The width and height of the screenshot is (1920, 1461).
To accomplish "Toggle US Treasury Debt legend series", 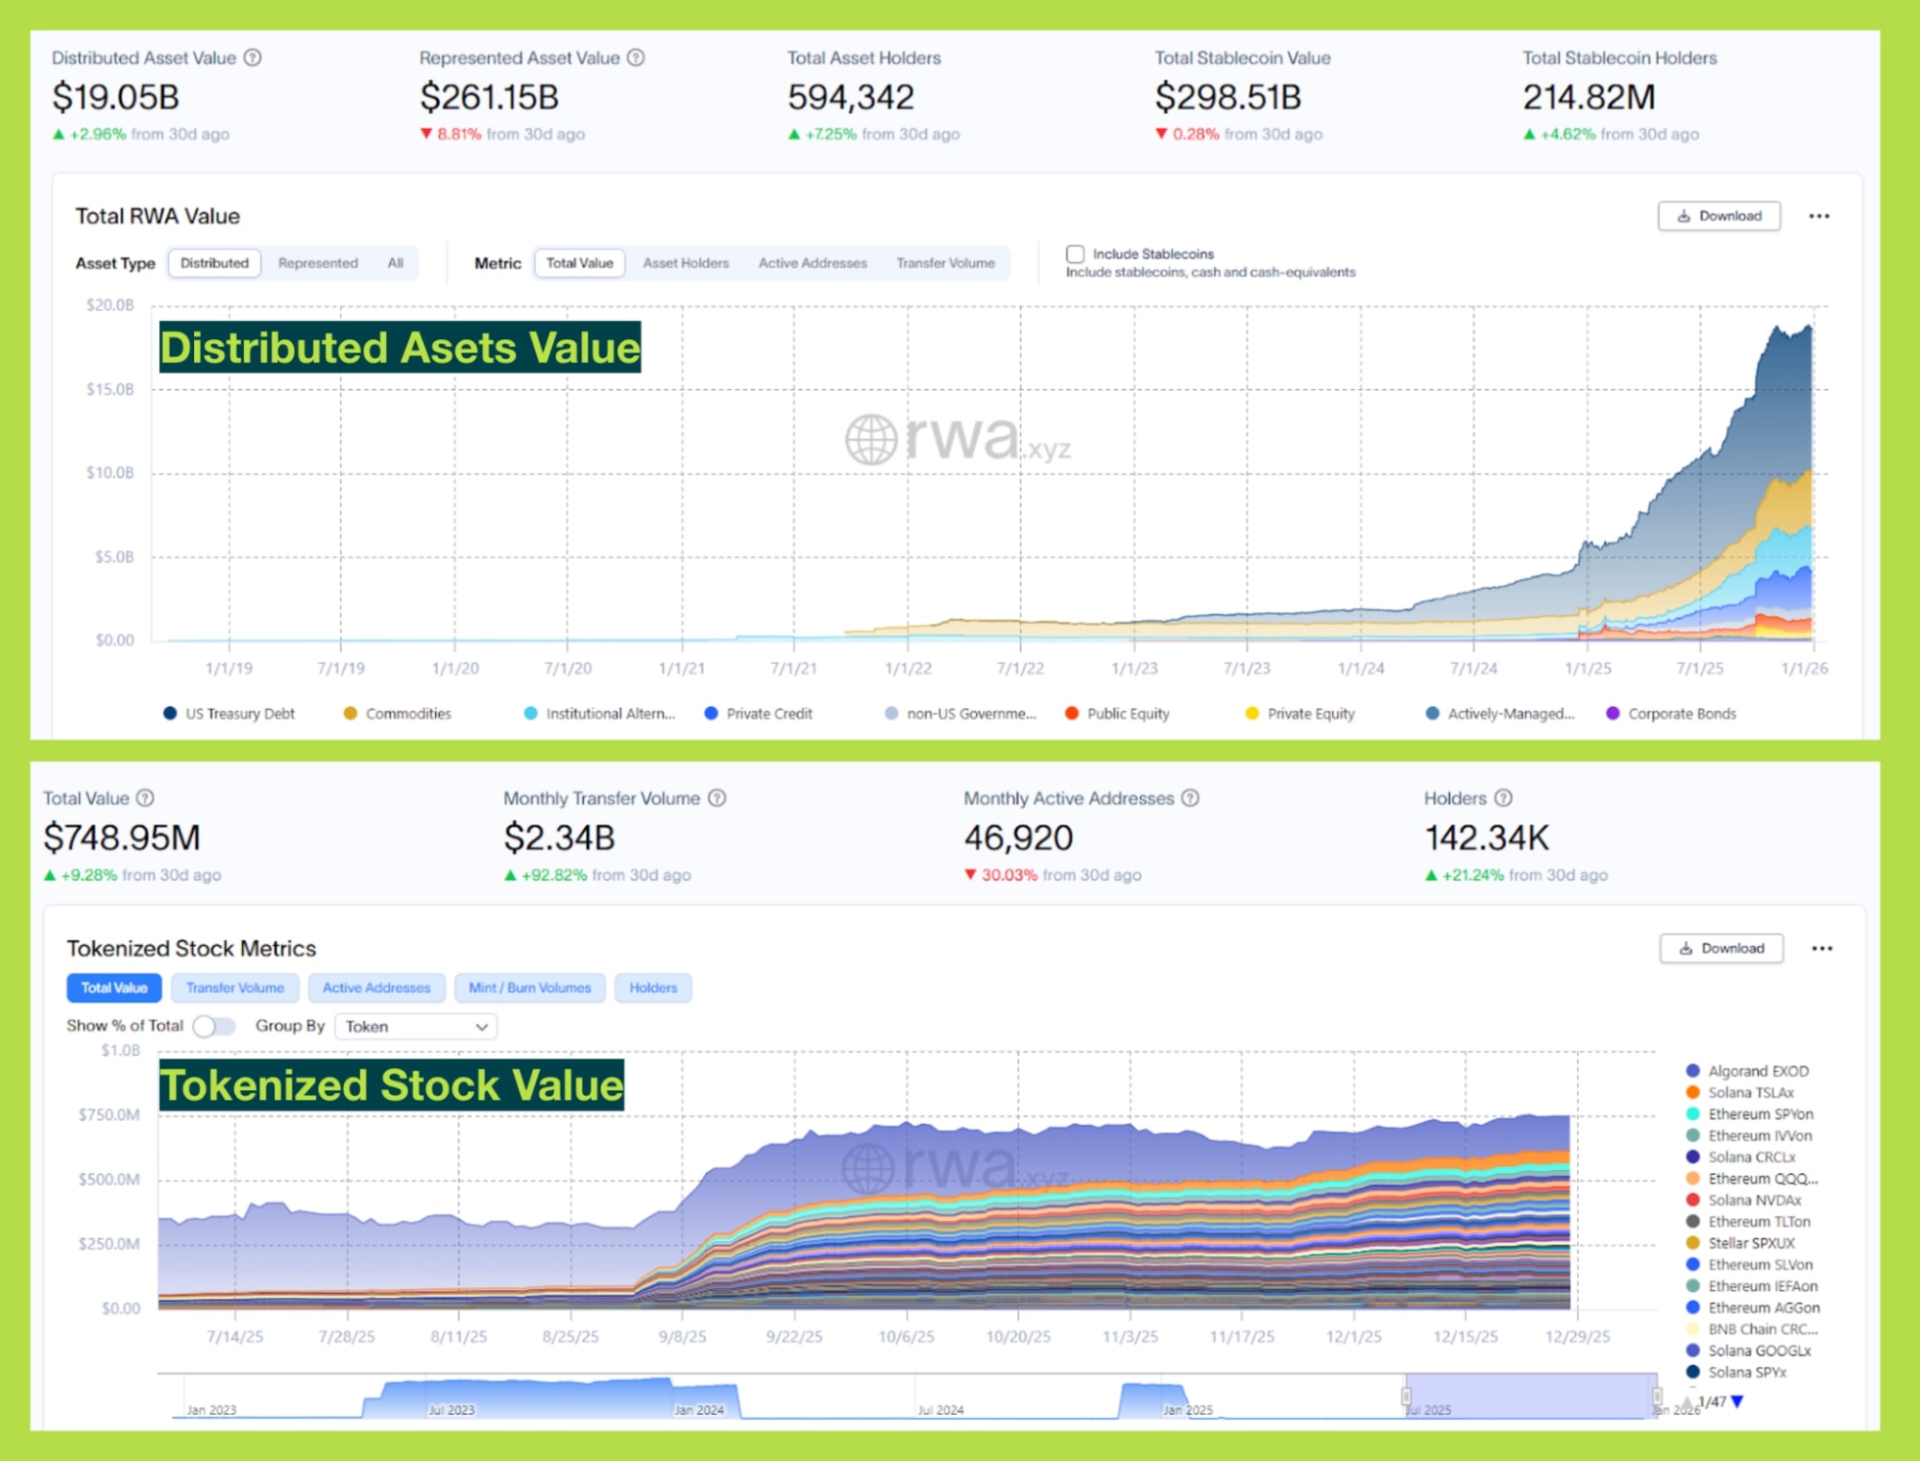I will point(229,714).
